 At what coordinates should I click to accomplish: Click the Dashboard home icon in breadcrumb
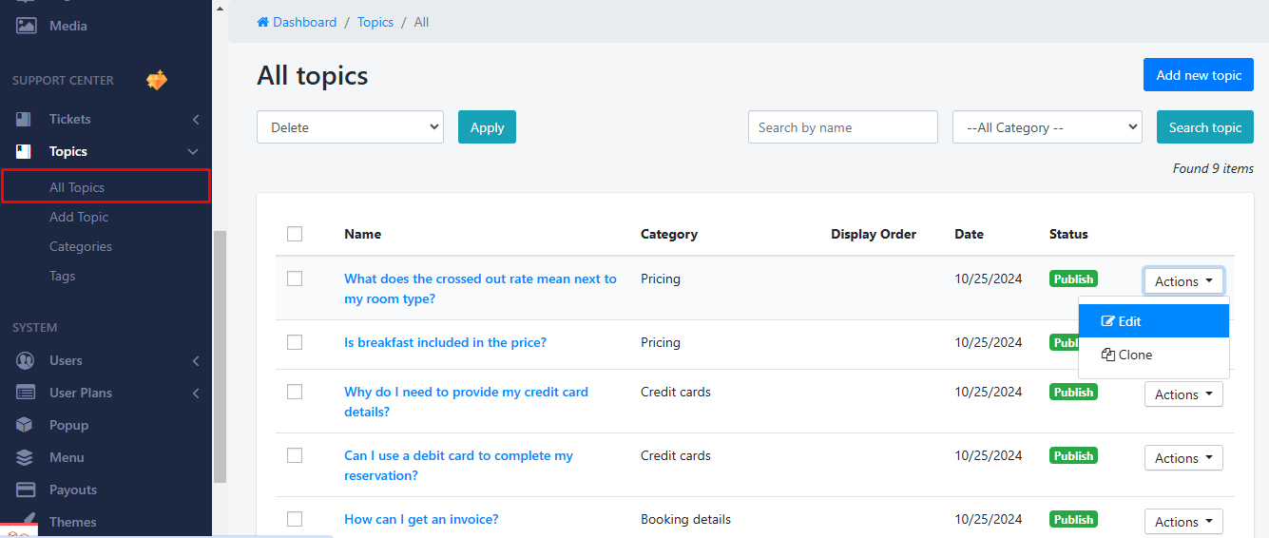pos(263,22)
